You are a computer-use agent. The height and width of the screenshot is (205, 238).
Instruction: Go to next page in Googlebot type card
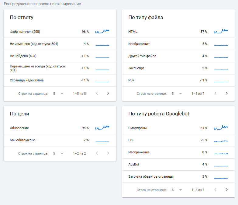tap(226, 190)
